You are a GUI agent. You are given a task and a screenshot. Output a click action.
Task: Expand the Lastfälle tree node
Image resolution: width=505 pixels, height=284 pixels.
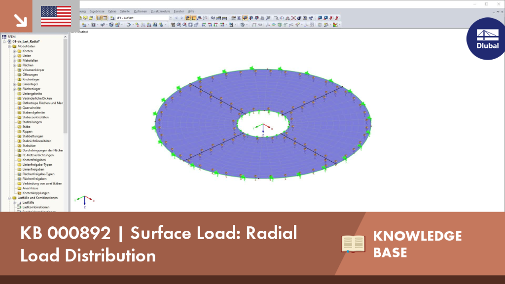click(14, 203)
